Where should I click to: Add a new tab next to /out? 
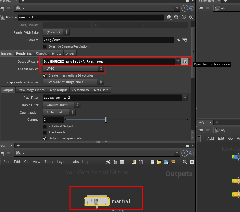[18, 146]
